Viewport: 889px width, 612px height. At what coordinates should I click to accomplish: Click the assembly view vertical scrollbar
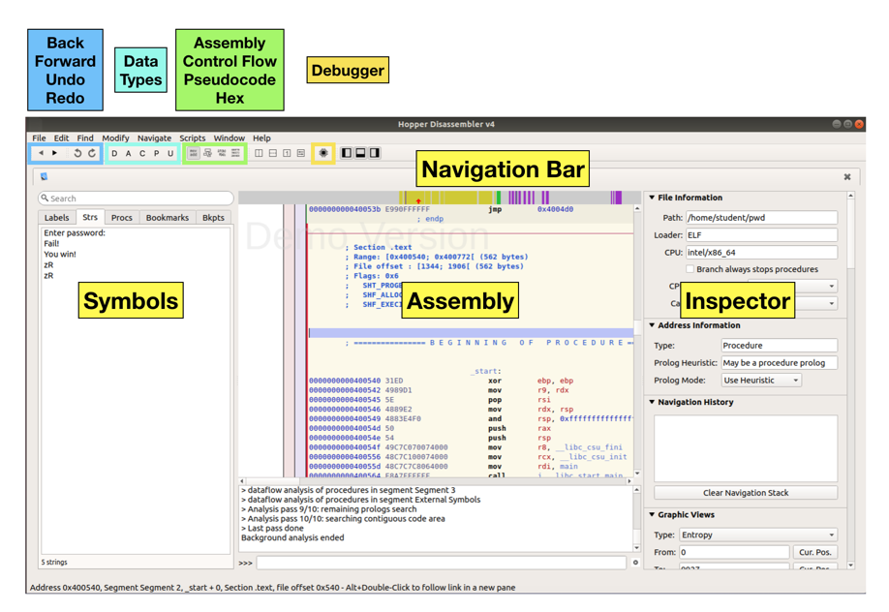[637, 341]
